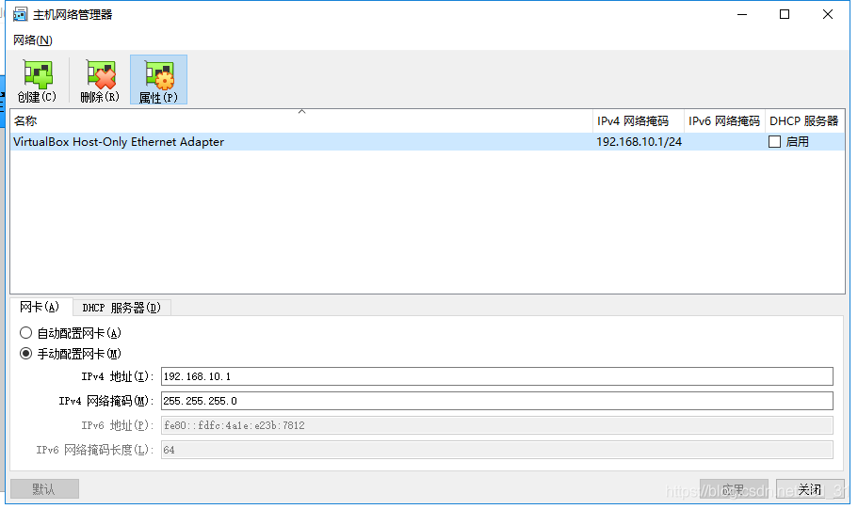Sort by the 名称 column header
This screenshot has width=858, height=509.
click(301, 120)
